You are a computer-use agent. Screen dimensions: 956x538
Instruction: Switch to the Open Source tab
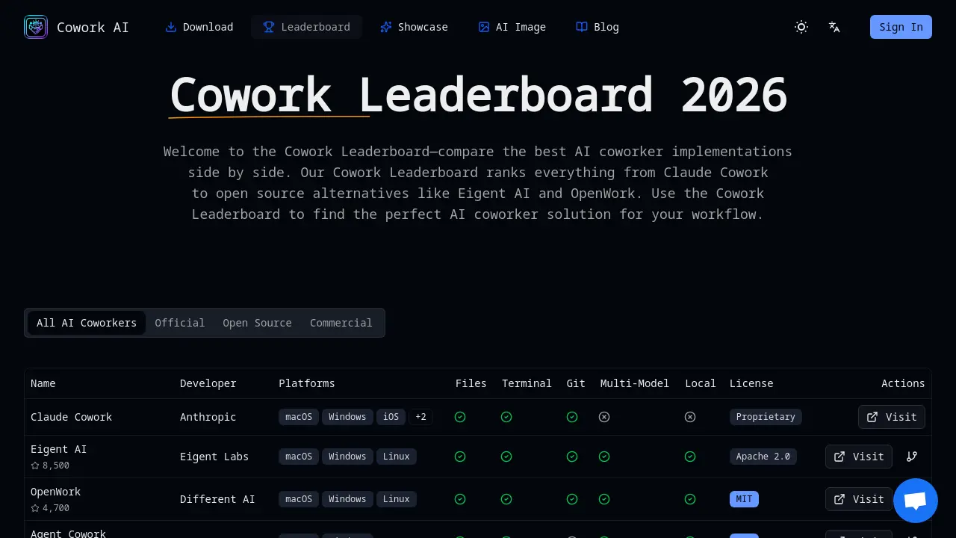pos(257,323)
